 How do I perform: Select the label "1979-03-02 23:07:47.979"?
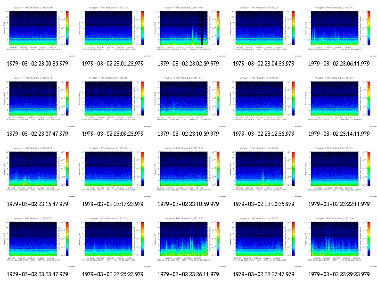37,134
